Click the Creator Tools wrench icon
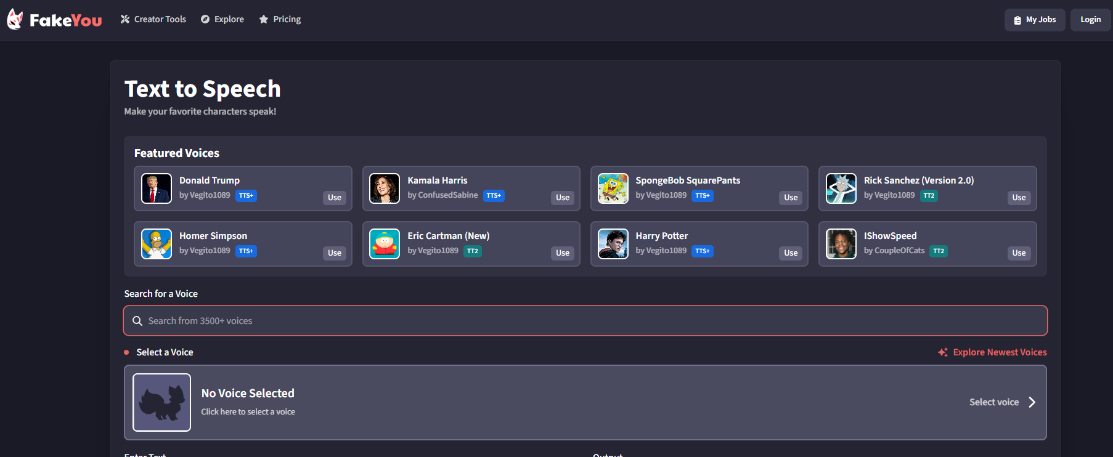This screenshot has height=457, width=1113. click(x=125, y=19)
